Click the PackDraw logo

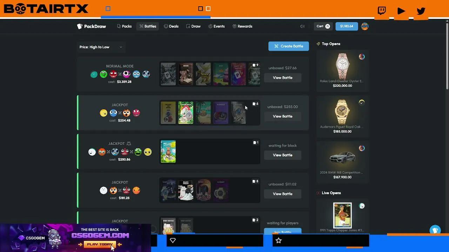coord(92,26)
